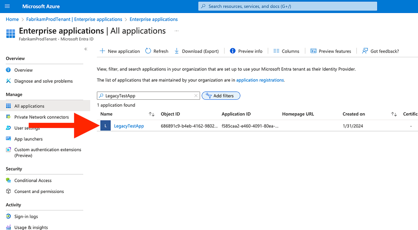The width and height of the screenshot is (418, 230).
Task: Click the App launchers icon
Action: click(8, 138)
